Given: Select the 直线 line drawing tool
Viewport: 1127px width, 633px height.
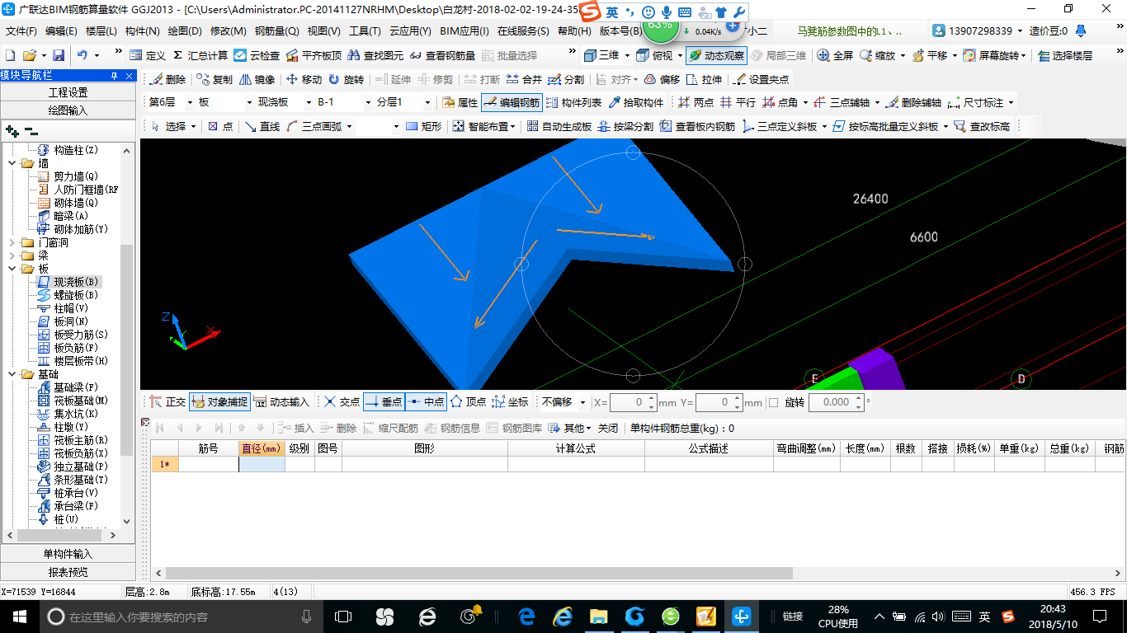Looking at the screenshot, I should point(262,126).
